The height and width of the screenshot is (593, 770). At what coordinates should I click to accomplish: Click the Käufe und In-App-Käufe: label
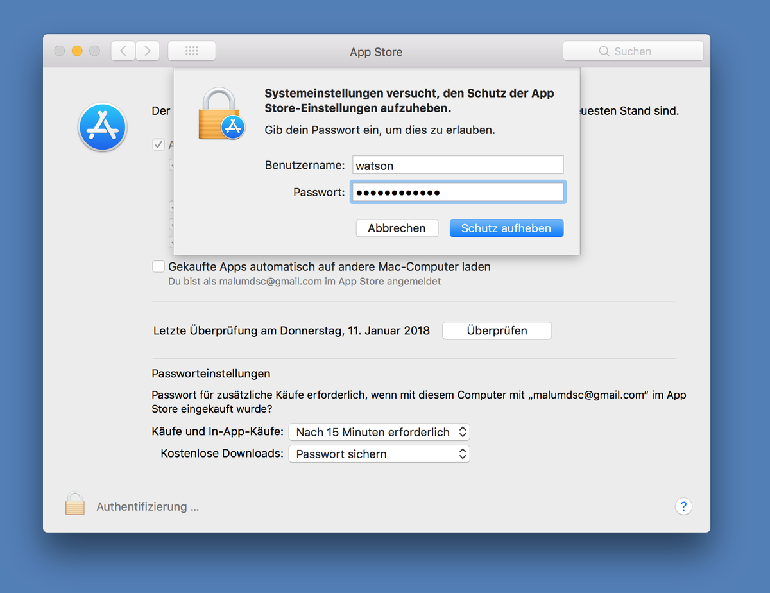(218, 432)
